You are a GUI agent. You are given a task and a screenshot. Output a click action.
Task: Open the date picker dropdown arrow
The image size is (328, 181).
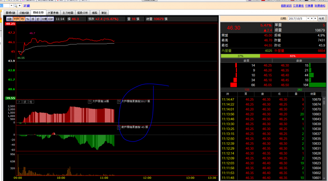(308, 19)
